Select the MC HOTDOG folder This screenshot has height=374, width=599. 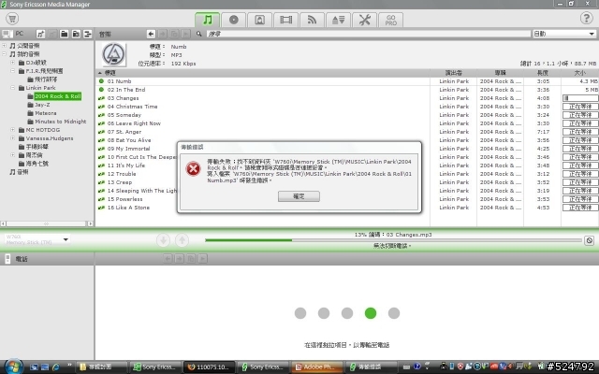(x=42, y=130)
